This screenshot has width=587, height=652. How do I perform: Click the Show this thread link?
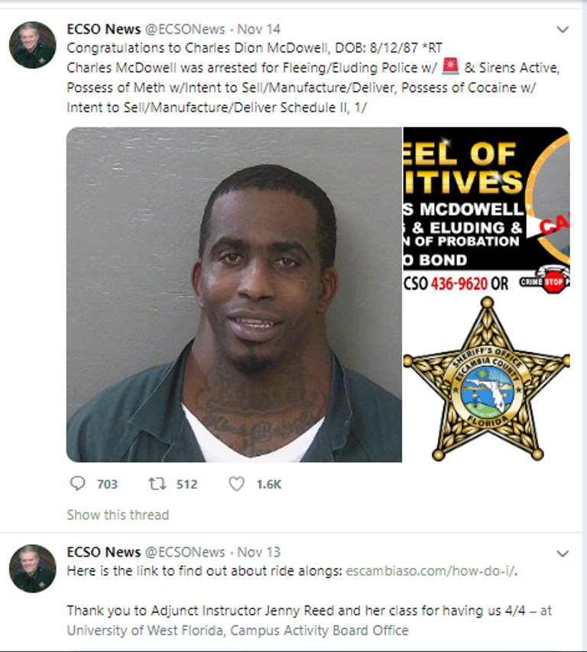point(118,515)
